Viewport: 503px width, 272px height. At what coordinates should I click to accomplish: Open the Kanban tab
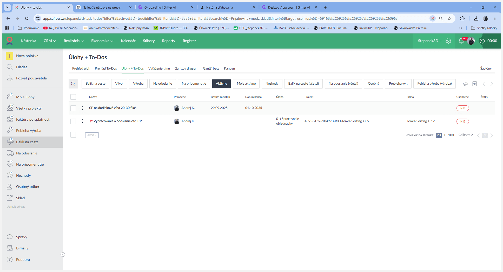click(x=229, y=69)
